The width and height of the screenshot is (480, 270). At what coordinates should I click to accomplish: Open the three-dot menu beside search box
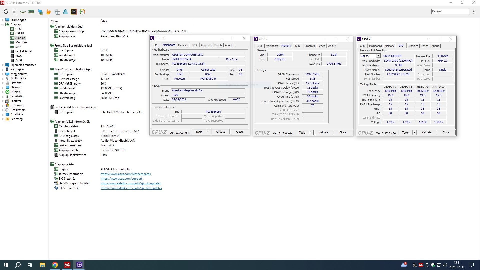point(474,12)
